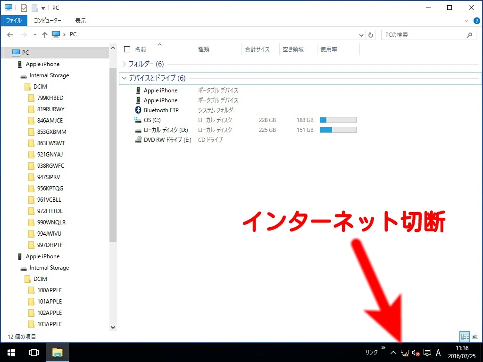Sort by 種類 column header
This screenshot has height=362, width=483.
pyautogui.click(x=204, y=49)
